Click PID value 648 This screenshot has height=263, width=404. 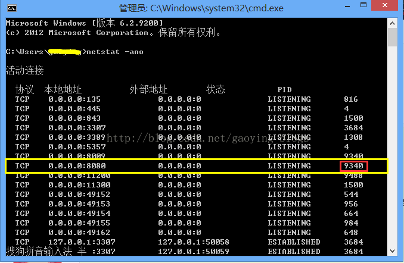[350, 233]
